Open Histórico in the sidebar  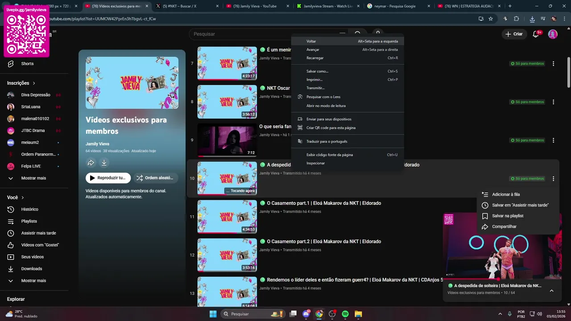[x=29, y=209]
